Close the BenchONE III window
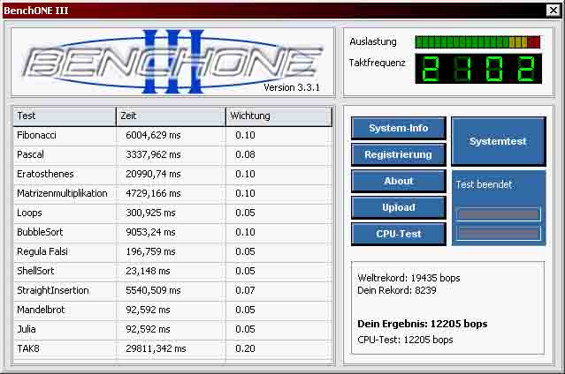Screen dimensions: 565x374 [x=554, y=11]
